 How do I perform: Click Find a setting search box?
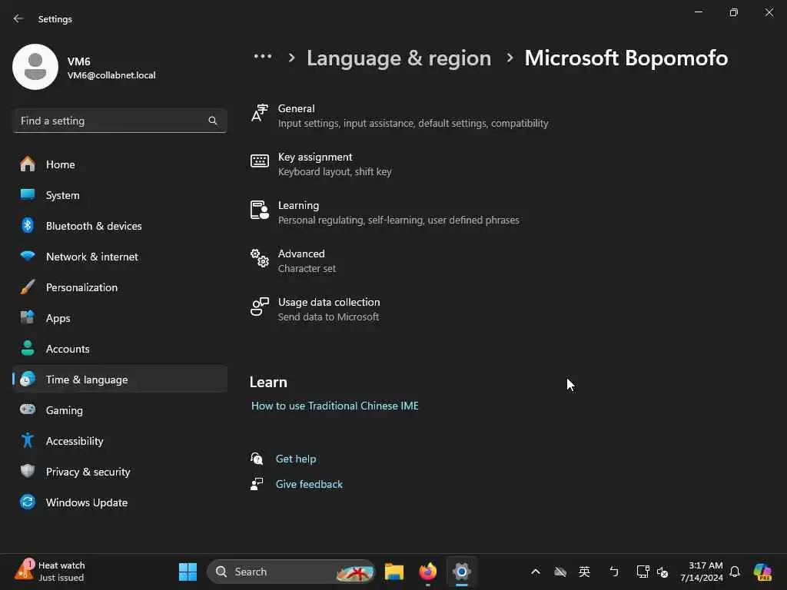click(120, 121)
